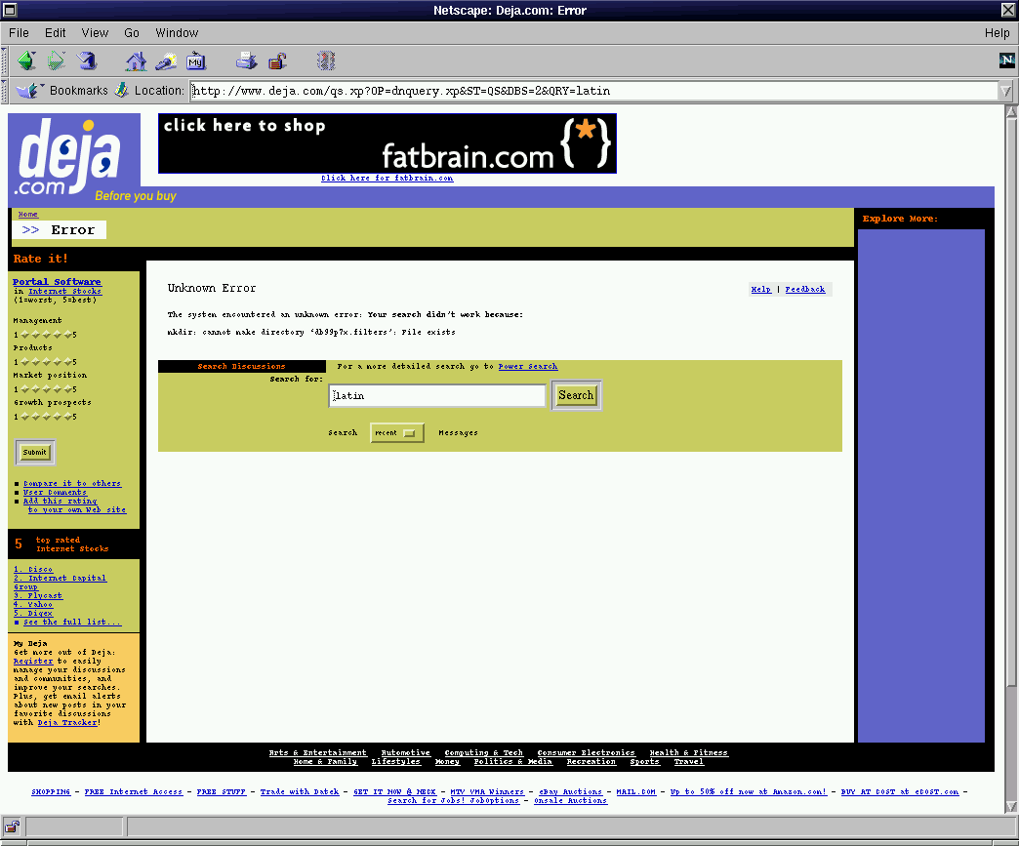Screen dimensions: 1019x846
Task: Open My Netscape toolbar icon
Action: (x=196, y=60)
